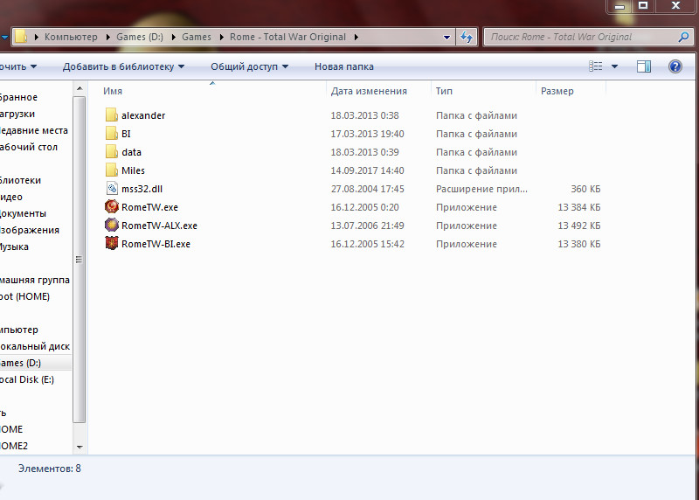Click the help question mark icon
Image resolution: width=699 pixels, height=500 pixels.
point(675,66)
